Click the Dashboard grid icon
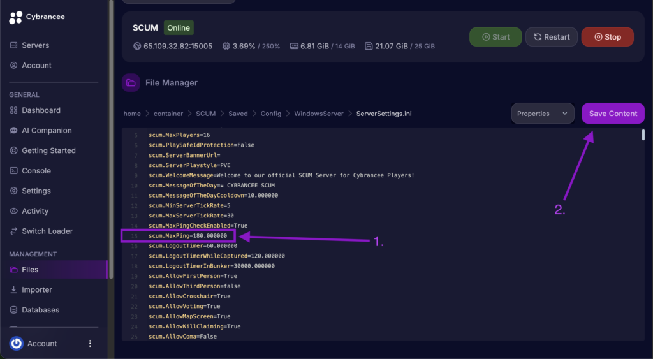The image size is (653, 359). point(14,110)
